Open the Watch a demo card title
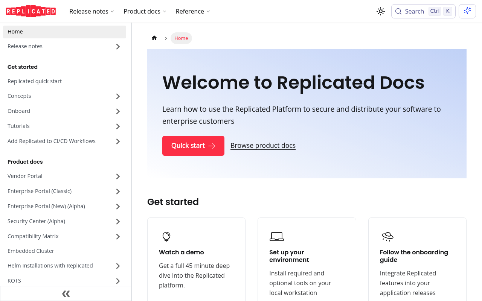 pyautogui.click(x=182, y=252)
